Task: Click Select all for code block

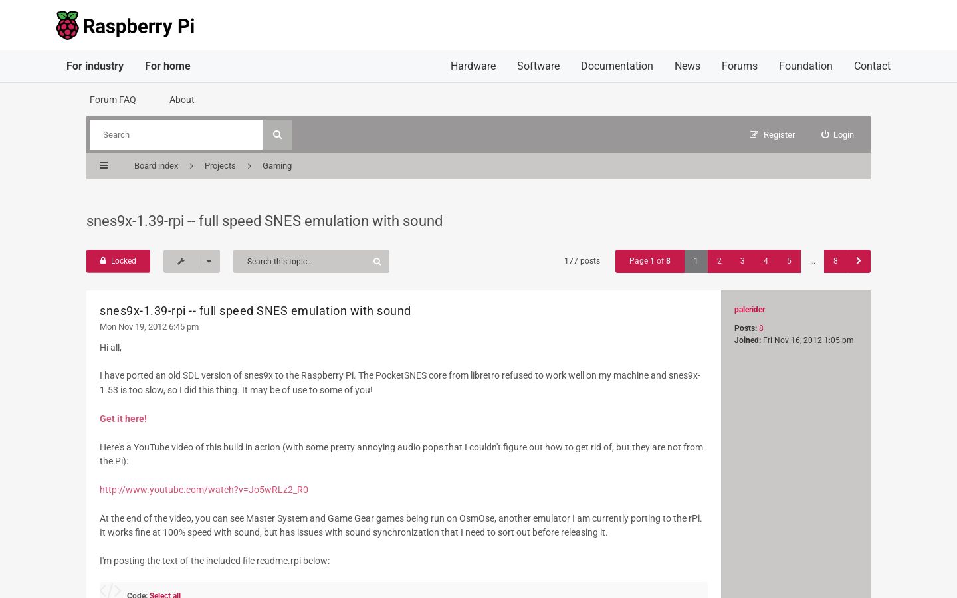Action: pos(165,595)
